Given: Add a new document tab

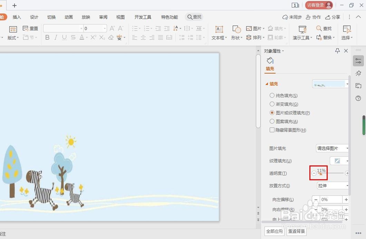Looking at the screenshot, I should click(x=15, y=6).
